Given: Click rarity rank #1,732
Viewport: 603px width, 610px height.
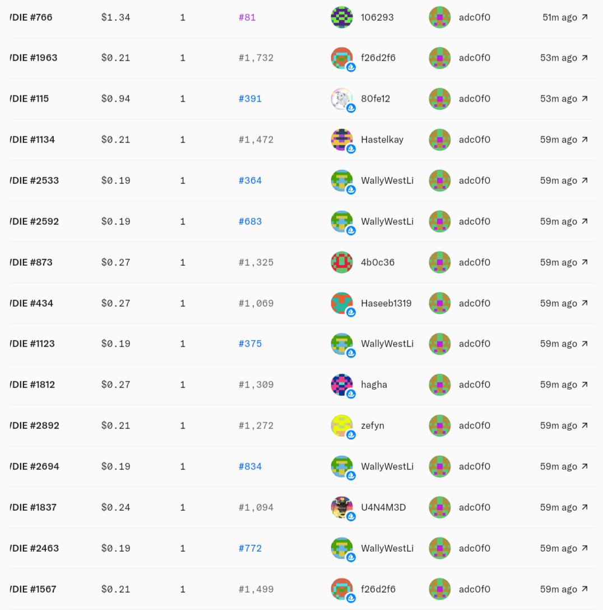Looking at the screenshot, I should coord(256,58).
